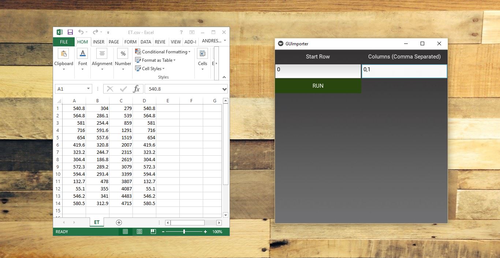Click the horizontal scrollbar left arrow
500x258 pixels.
click(x=168, y=223)
